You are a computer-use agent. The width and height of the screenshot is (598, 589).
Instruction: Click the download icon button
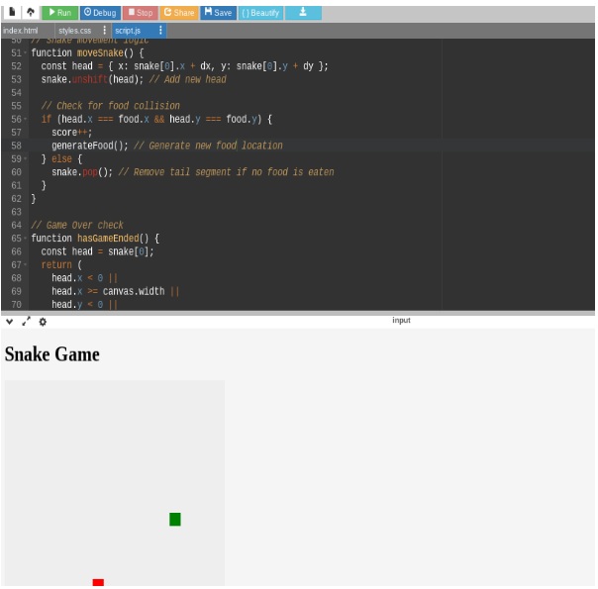click(303, 13)
